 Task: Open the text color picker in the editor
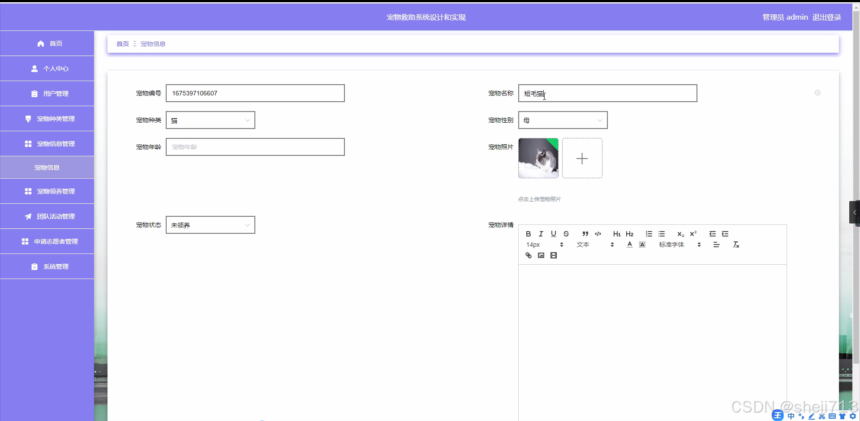[629, 245]
